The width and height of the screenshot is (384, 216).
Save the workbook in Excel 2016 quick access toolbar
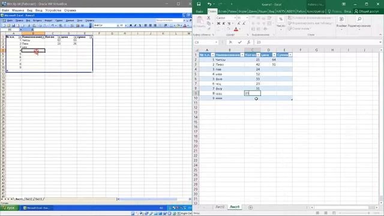click(x=199, y=4)
